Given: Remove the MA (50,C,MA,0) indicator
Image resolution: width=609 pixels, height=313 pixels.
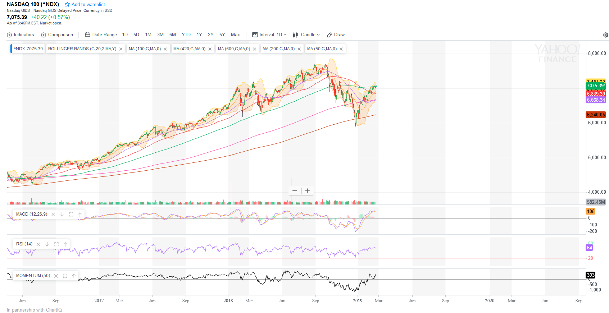Looking at the screenshot, I should pos(341,49).
